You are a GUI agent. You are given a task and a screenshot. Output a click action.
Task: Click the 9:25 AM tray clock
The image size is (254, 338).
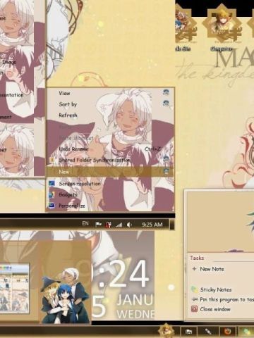coord(152,225)
